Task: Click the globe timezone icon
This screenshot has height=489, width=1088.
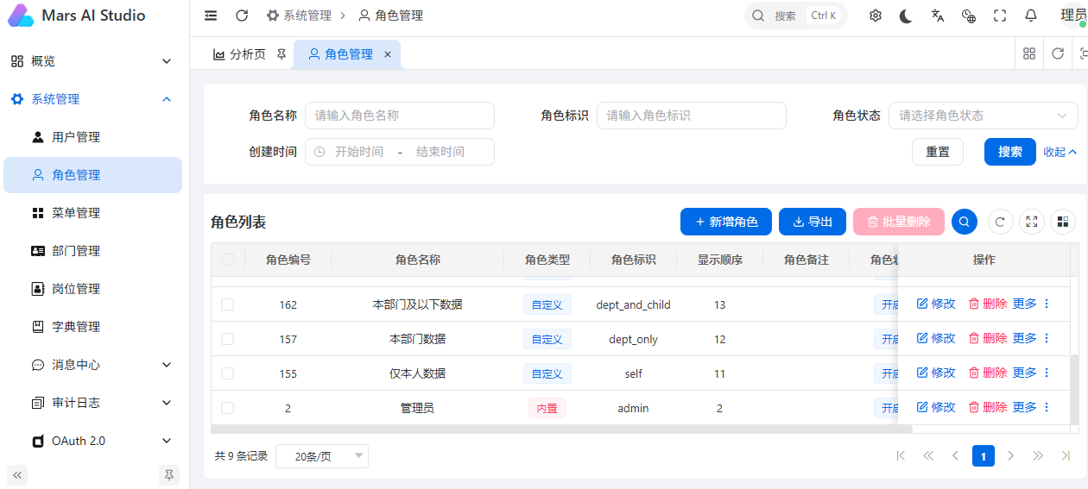Action: (x=969, y=16)
